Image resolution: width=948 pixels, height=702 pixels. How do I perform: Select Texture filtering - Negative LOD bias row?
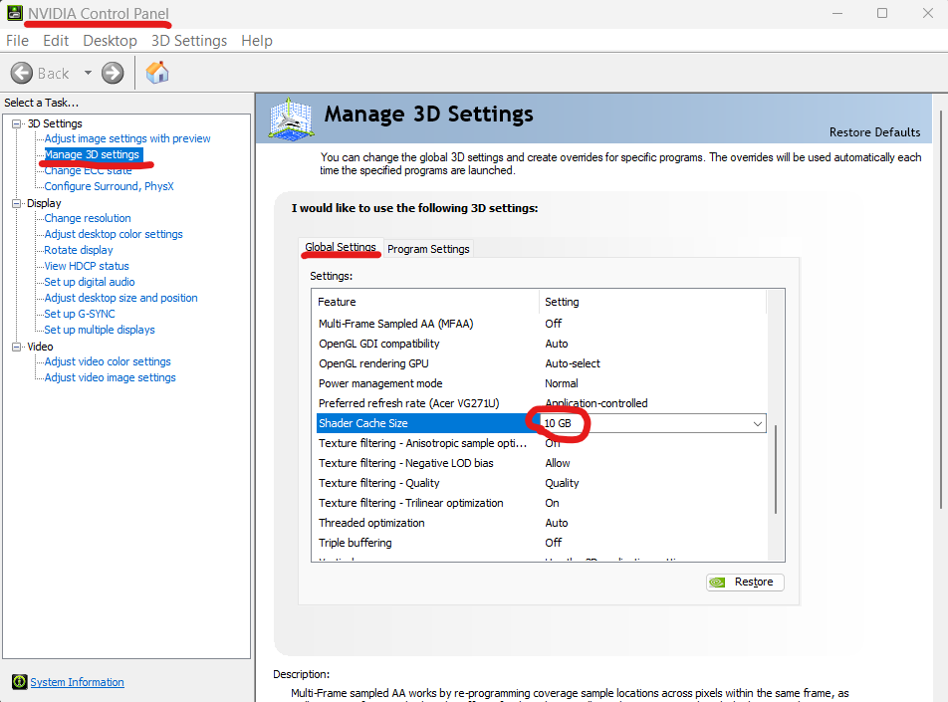(541, 463)
